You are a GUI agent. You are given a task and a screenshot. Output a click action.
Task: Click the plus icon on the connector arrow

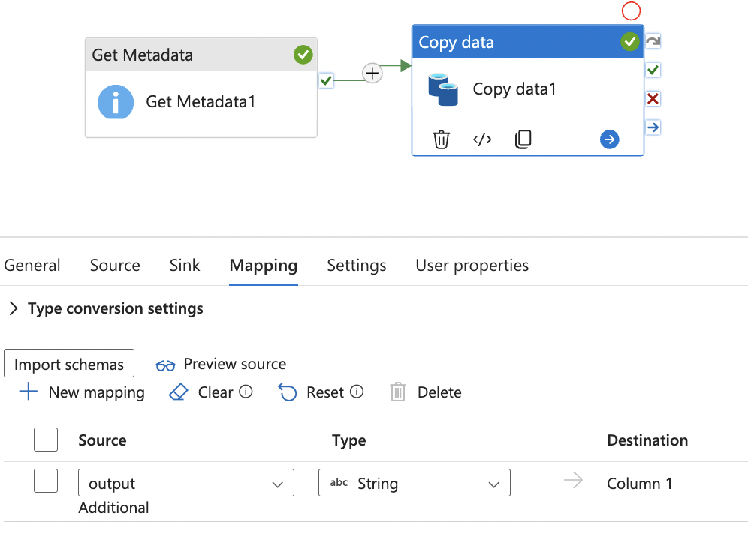coord(372,73)
